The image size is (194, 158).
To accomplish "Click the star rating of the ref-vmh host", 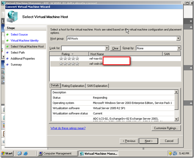I will (x=69, y=64).
